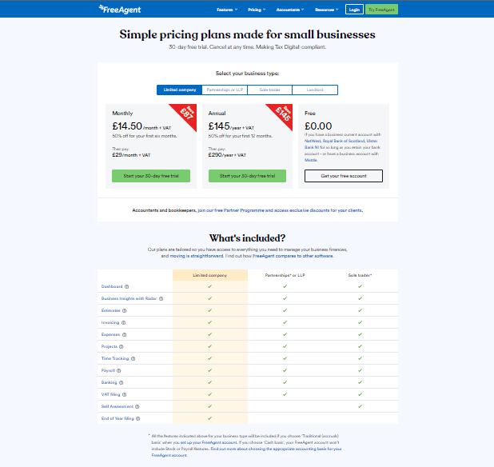Select the Limited company tab
The width and height of the screenshot is (494, 467).
(x=180, y=90)
